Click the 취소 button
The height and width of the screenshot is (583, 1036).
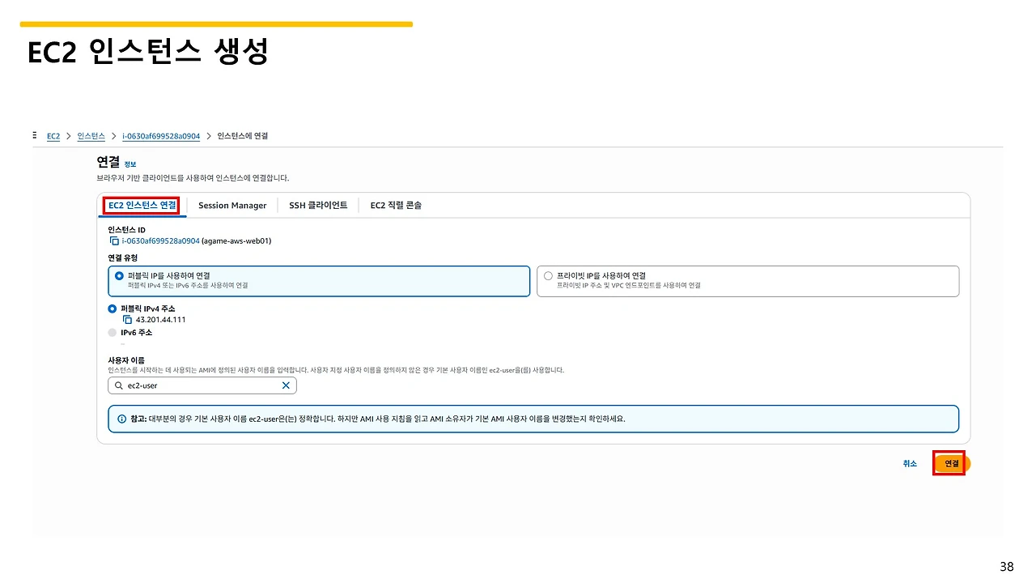pos(911,464)
